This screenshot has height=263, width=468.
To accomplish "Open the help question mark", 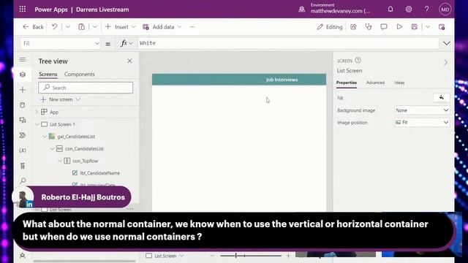I will tap(426, 9).
